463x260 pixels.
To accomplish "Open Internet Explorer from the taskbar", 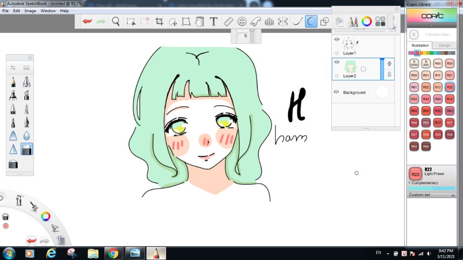I will (x=51, y=253).
